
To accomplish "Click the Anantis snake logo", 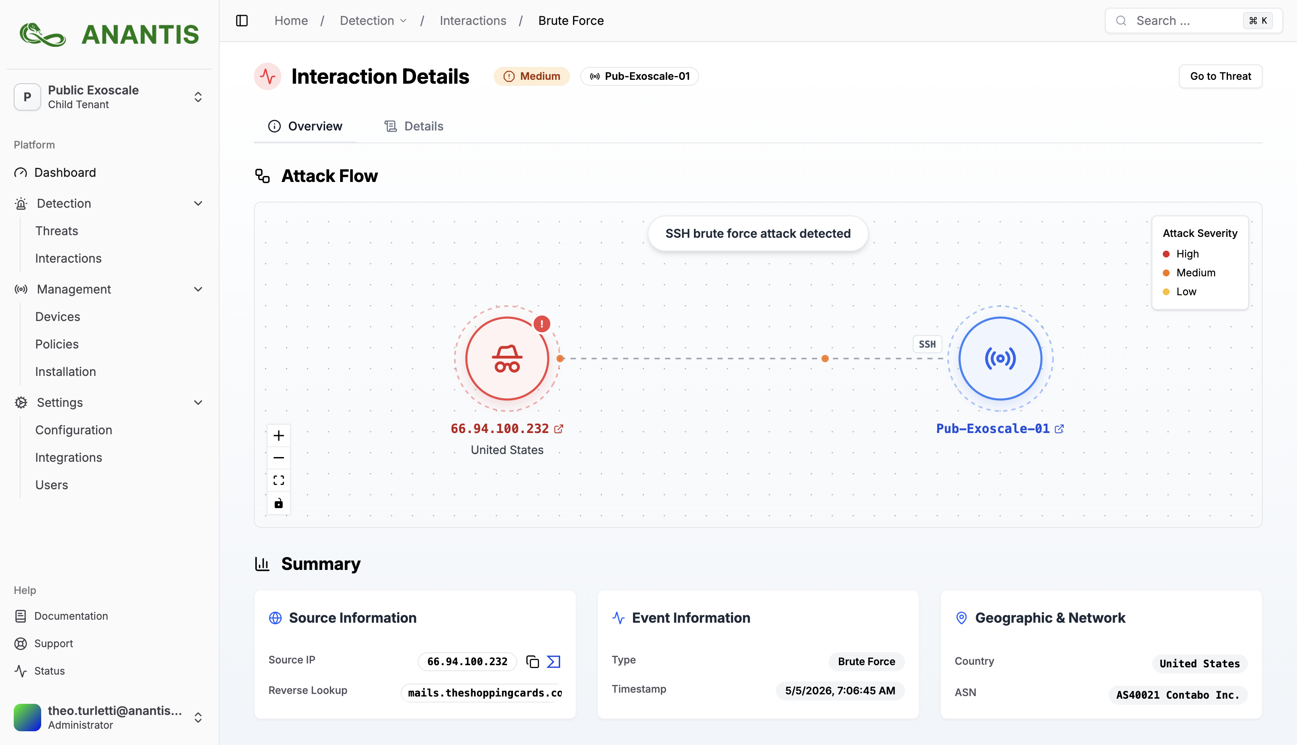I will click(x=43, y=35).
